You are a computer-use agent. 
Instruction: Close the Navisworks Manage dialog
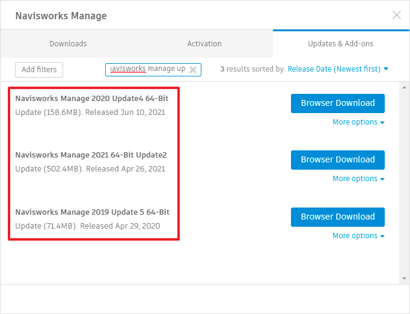397,15
